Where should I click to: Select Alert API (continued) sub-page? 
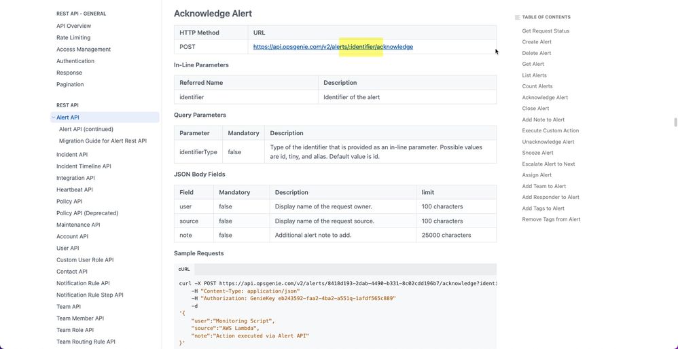(86, 129)
